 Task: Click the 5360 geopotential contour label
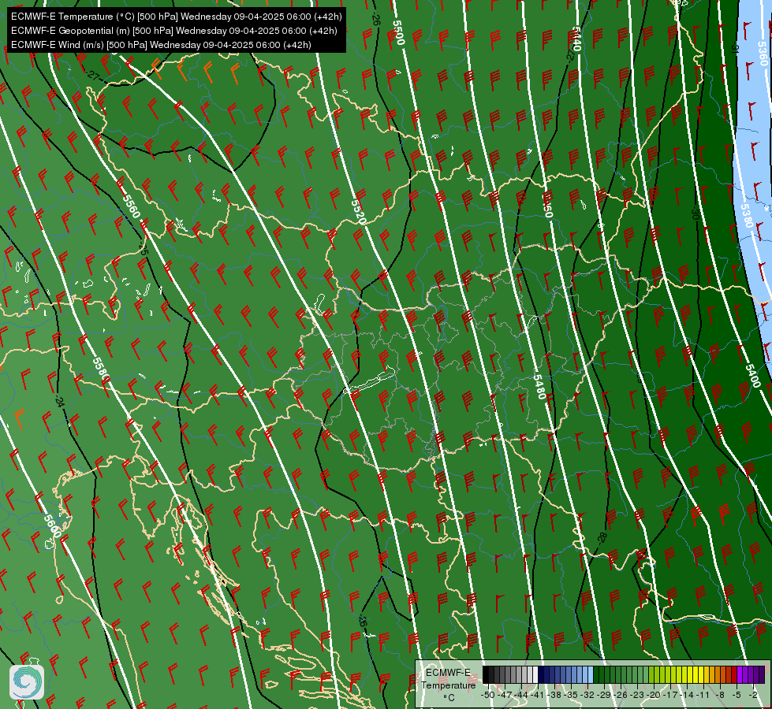coord(762,54)
